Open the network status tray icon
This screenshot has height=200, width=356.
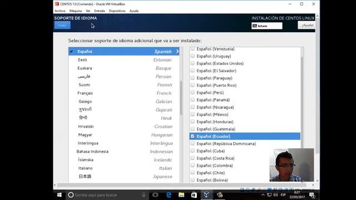pos(269,195)
